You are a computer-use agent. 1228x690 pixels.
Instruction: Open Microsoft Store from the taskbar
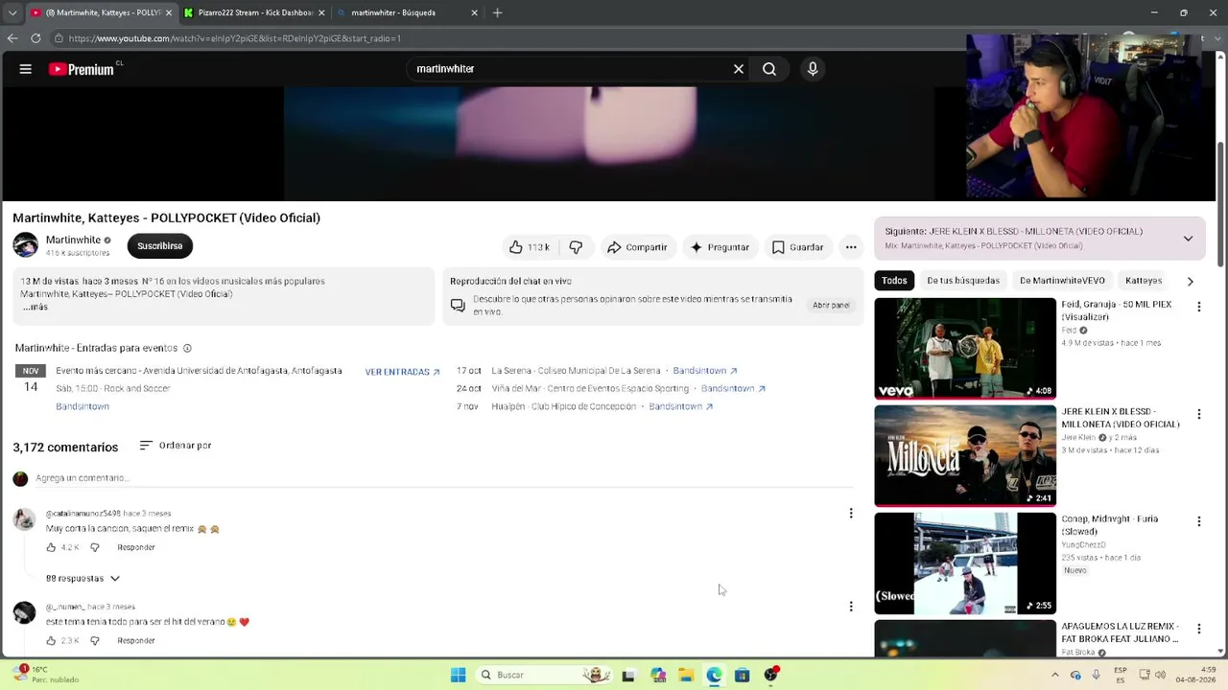tap(742, 675)
